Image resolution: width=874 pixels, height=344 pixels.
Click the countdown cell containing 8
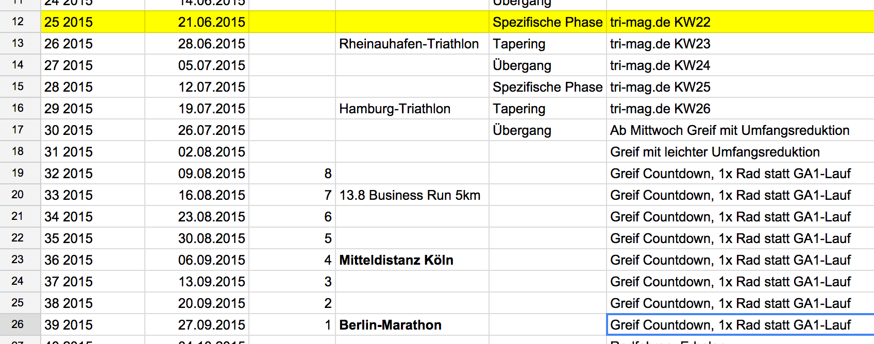[x=292, y=174]
